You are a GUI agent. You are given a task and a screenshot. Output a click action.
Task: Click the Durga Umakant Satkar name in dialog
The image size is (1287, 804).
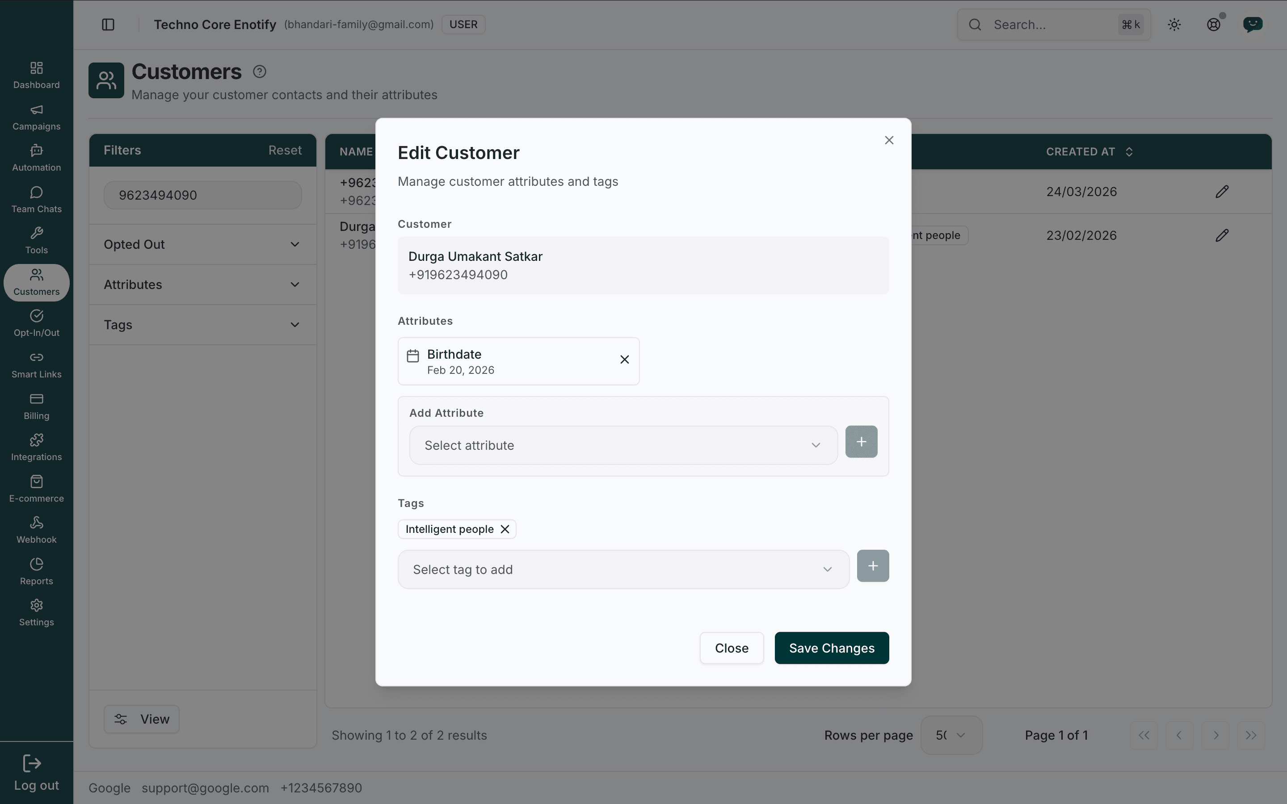coord(475,256)
